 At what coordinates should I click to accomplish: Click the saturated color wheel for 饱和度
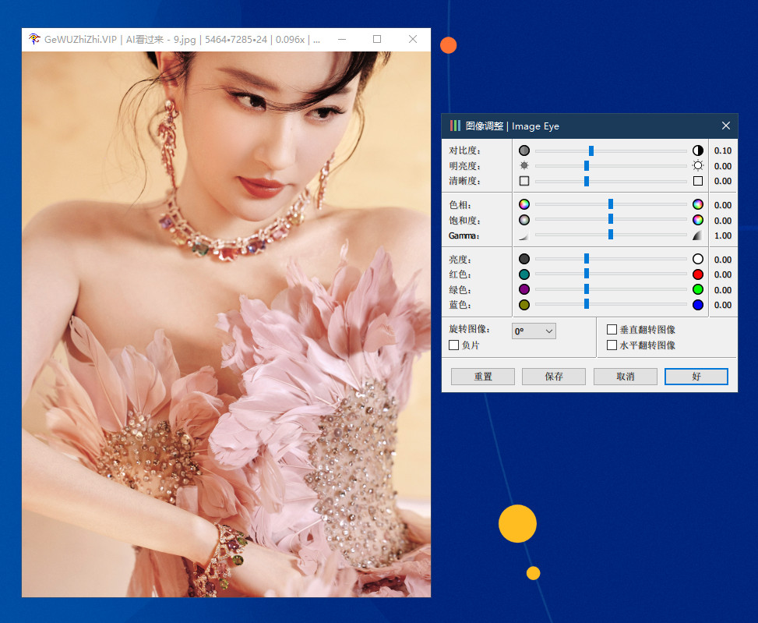click(697, 220)
